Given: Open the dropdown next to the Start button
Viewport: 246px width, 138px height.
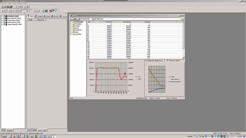Looking at the screenshot, I should click(92, 19).
